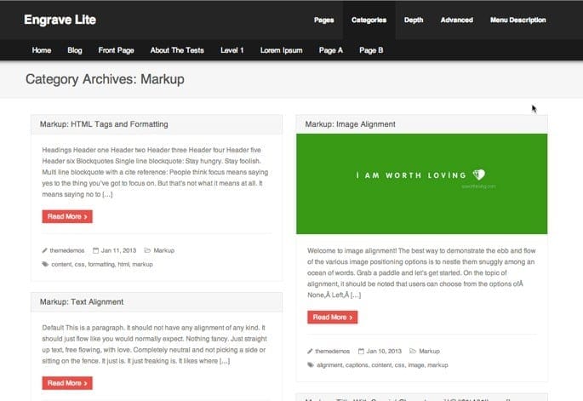583x401 pixels.
Task: Click folder icon in HTML Tags post meta
Action: coord(147,250)
